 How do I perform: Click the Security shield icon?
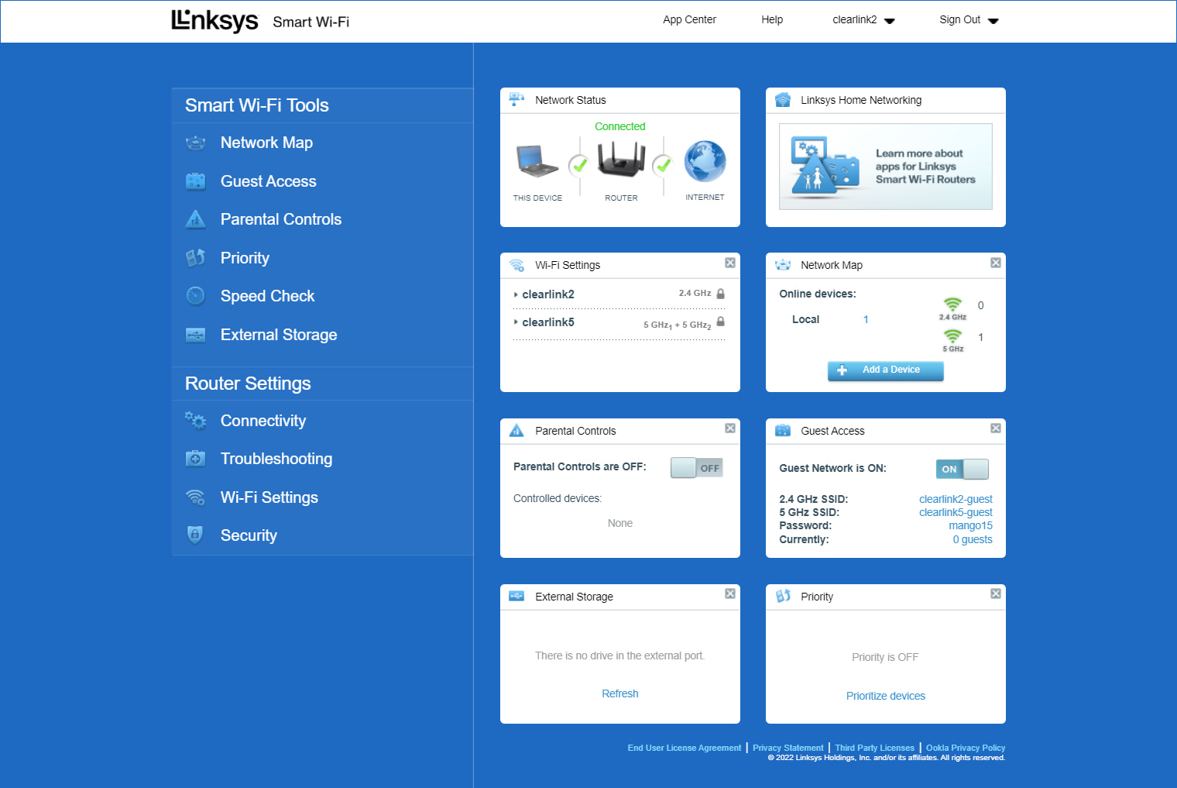click(195, 535)
